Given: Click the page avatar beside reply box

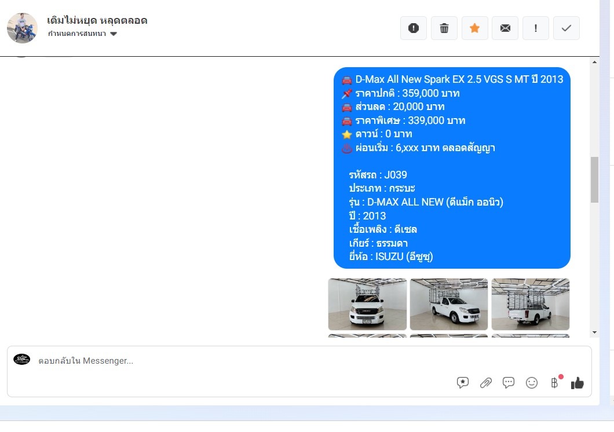Looking at the screenshot, I should coord(22,359).
